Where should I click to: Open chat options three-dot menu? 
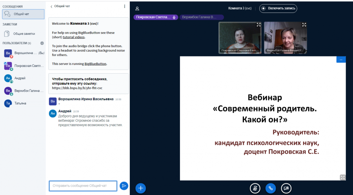(124, 6)
